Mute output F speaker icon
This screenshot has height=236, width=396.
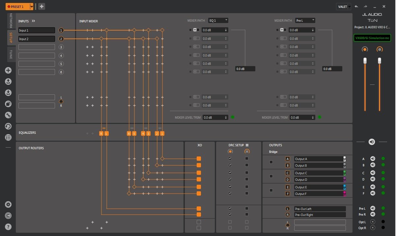[373, 193]
